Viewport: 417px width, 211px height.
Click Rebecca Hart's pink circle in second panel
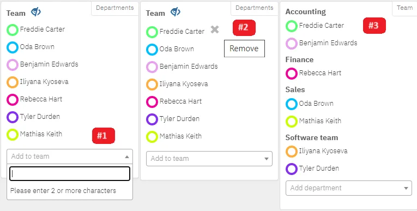(152, 102)
